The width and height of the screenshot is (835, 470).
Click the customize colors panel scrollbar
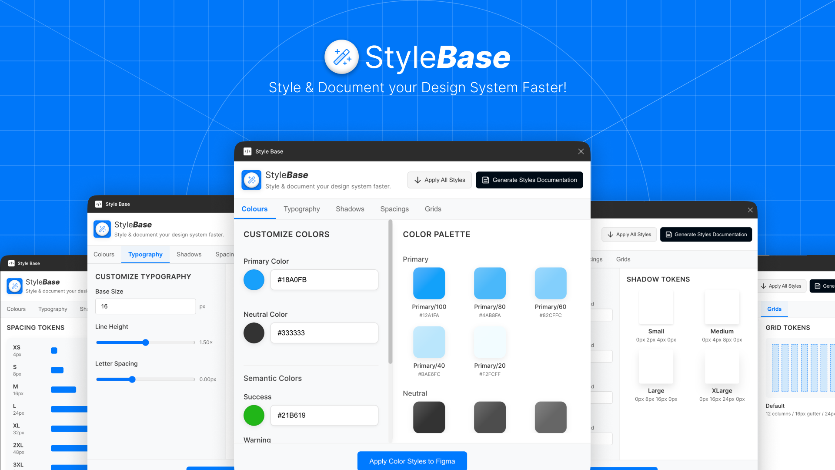tap(390, 292)
